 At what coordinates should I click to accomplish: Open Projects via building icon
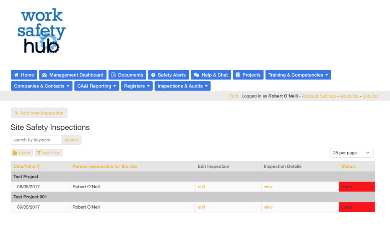[x=238, y=75]
